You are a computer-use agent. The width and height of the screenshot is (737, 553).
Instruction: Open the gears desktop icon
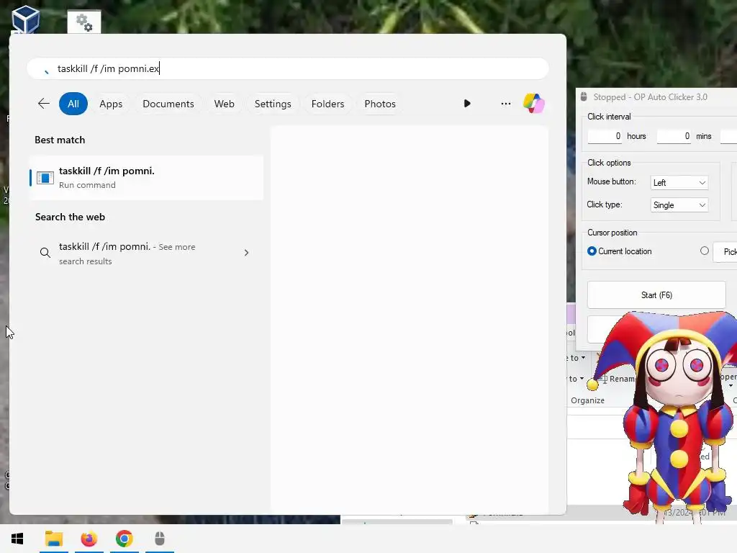(84, 22)
